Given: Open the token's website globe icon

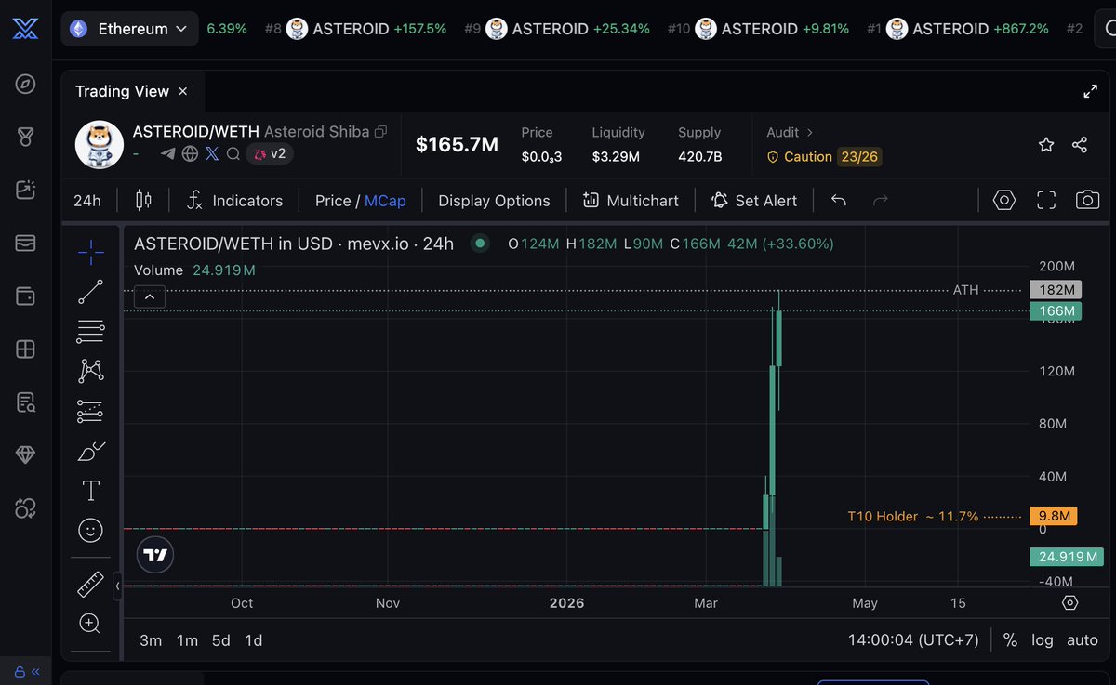Looking at the screenshot, I should [190, 153].
